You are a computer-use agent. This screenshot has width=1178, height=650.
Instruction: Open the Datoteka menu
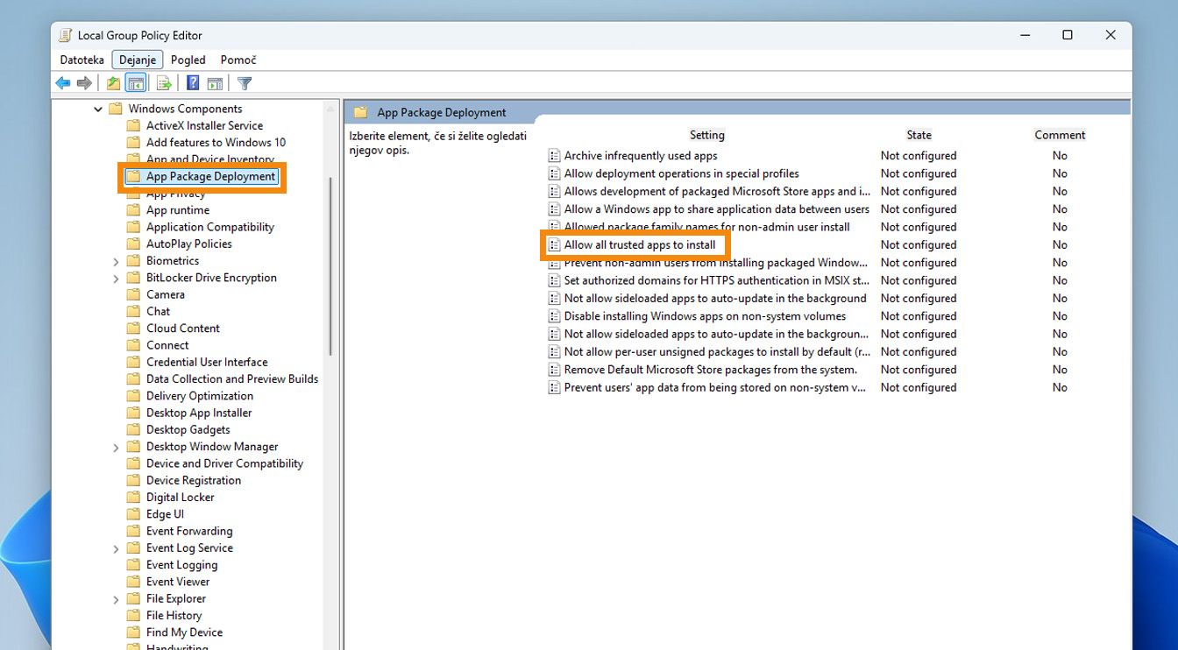(x=82, y=60)
